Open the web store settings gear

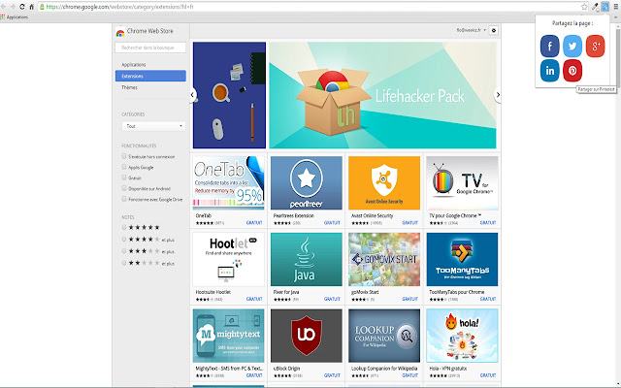click(494, 30)
